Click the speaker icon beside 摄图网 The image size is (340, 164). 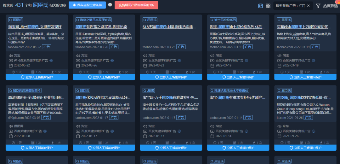11,126
